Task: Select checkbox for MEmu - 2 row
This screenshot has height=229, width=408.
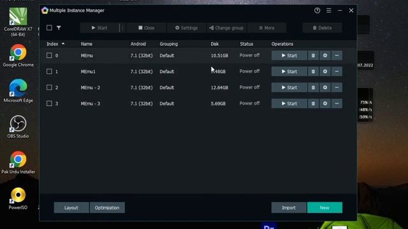Action: [49, 88]
